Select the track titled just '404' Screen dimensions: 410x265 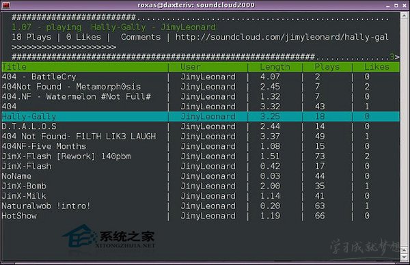click(200, 107)
